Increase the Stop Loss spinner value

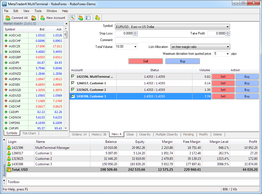point(135,32)
